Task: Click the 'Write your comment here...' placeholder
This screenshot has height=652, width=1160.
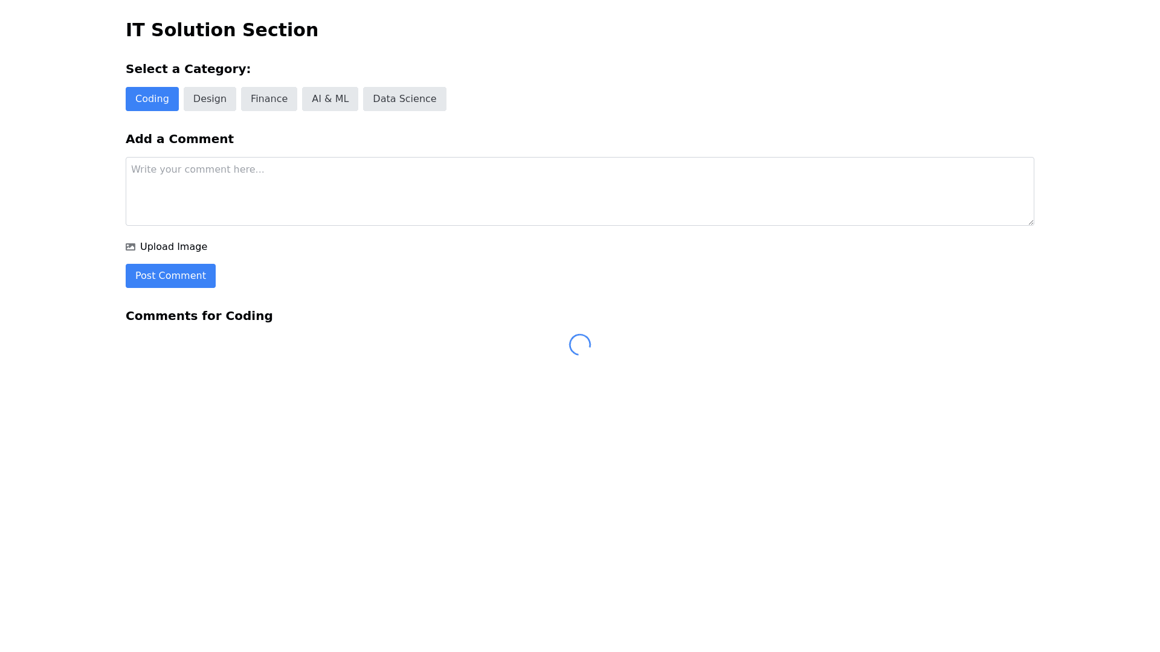Action: (198, 170)
